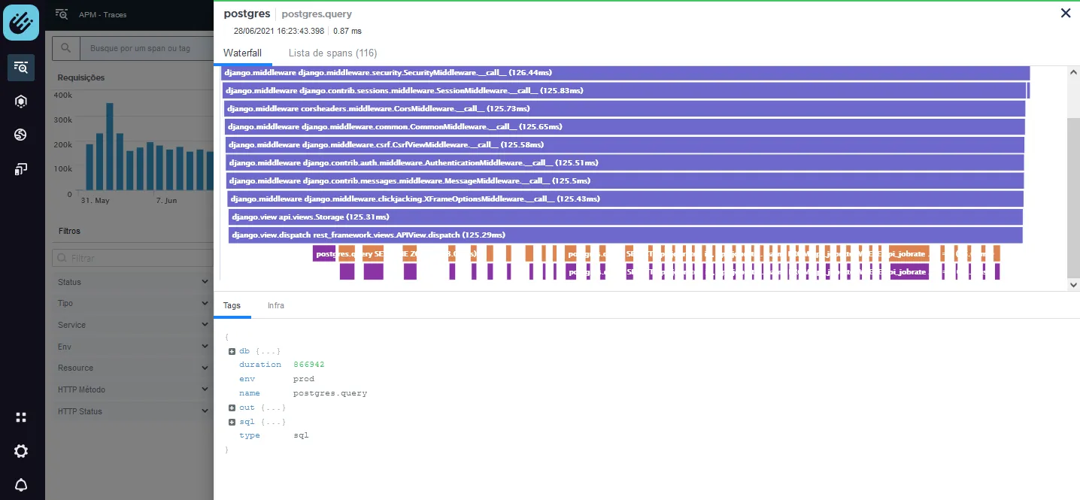This screenshot has height=500, width=1080.
Task: Open the dashboards stacked-windows icon
Action: pyautogui.click(x=21, y=169)
